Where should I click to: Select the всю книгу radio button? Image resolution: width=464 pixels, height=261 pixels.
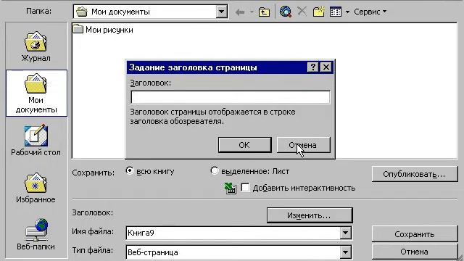(130, 171)
